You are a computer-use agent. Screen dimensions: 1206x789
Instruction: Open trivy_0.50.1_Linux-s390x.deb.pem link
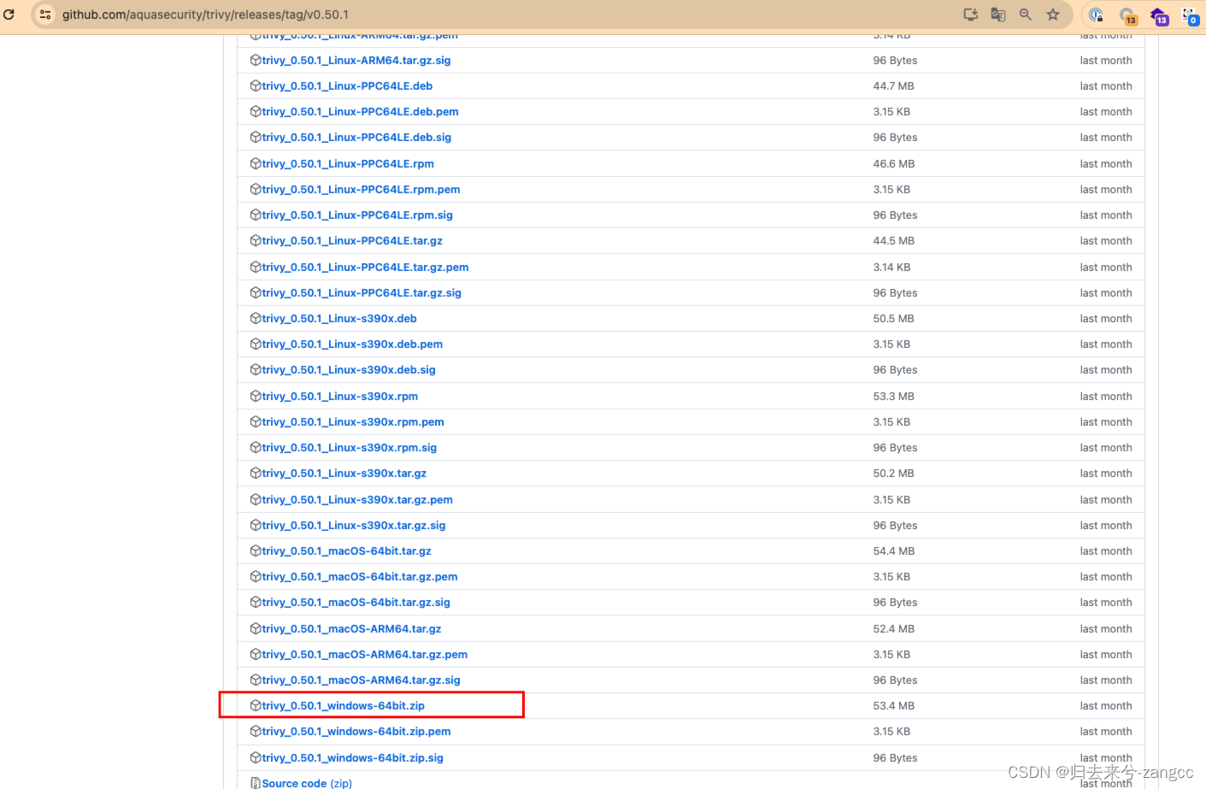[x=352, y=344]
